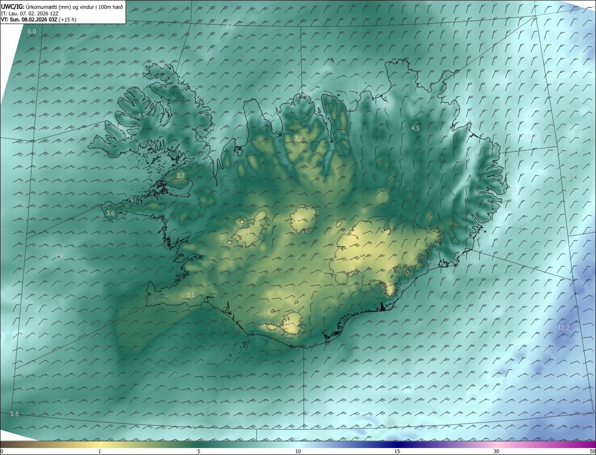
Task: Click the 5.6 value label
Action: point(14,414)
